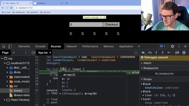Open the newsletter bookmarks folder
This screenshot has width=189, height=106.
click(x=32, y=12)
